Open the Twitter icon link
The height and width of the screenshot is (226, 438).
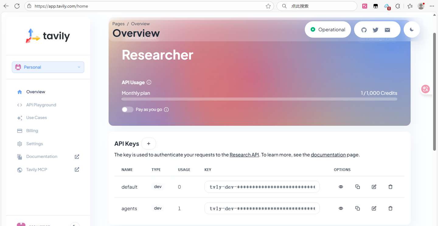[375, 30]
